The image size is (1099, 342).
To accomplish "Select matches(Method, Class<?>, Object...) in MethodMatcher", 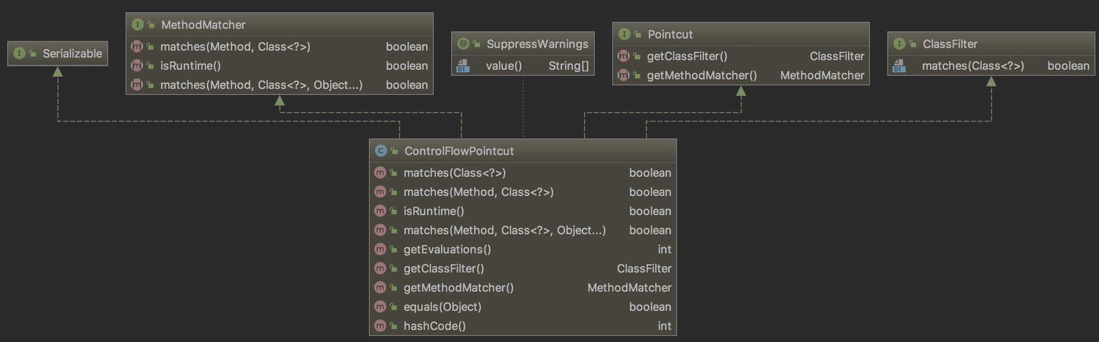I will point(261,85).
